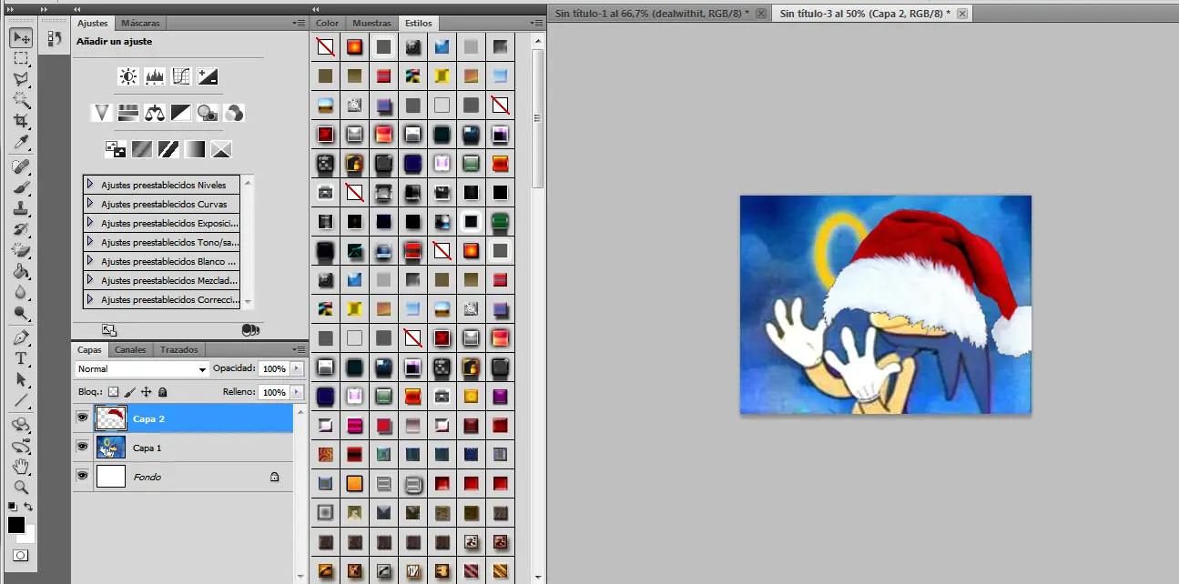Open the Normal blend mode dropdown

point(142,369)
